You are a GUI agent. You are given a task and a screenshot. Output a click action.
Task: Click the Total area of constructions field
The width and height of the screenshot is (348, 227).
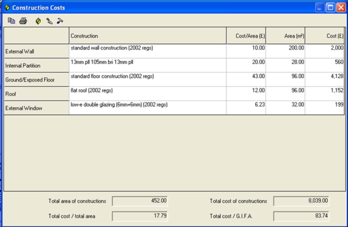[140, 201]
